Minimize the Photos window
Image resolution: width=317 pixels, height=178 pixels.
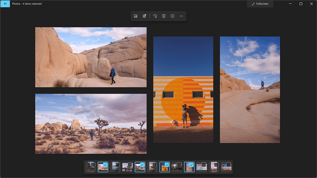(x=290, y=4)
